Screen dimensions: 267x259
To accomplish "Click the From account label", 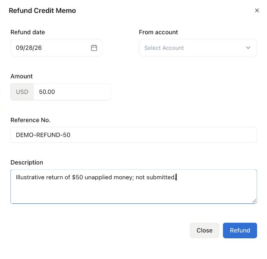I will click(158, 32).
